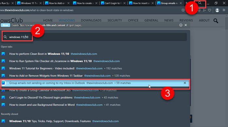Open the reader view book icon
Image resolution: width=228 pixels, height=127 pixels.
click(x=183, y=10)
